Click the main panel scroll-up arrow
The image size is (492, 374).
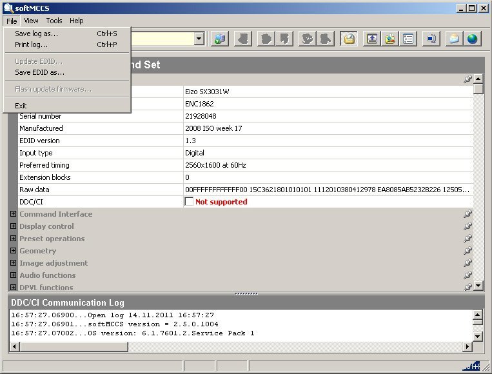pos(478,79)
